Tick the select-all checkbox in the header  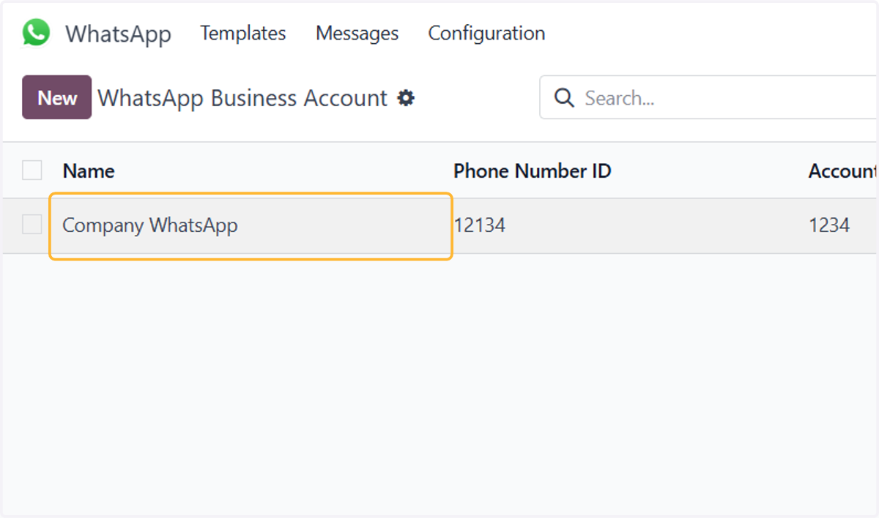click(x=32, y=170)
